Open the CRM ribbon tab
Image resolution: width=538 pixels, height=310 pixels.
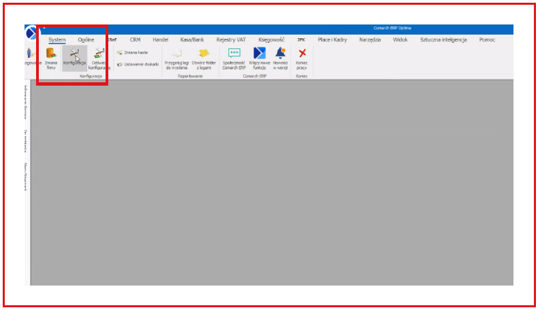[136, 39]
